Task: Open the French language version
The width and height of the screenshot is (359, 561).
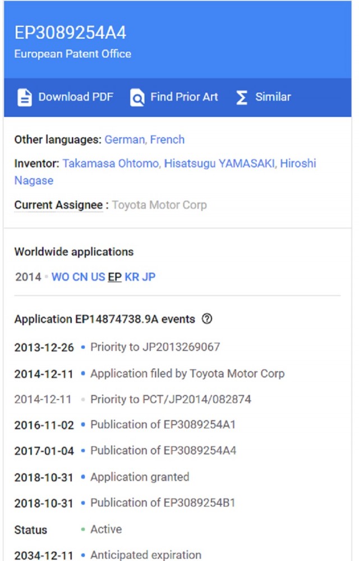Action: (x=167, y=139)
